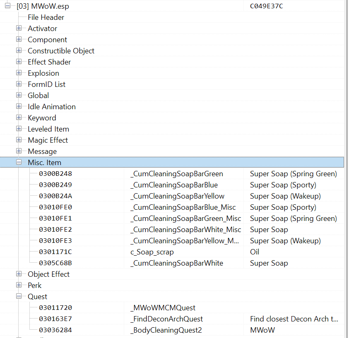The image size is (349, 338).
Task: Expand the Component group
Action: [x=19, y=39]
